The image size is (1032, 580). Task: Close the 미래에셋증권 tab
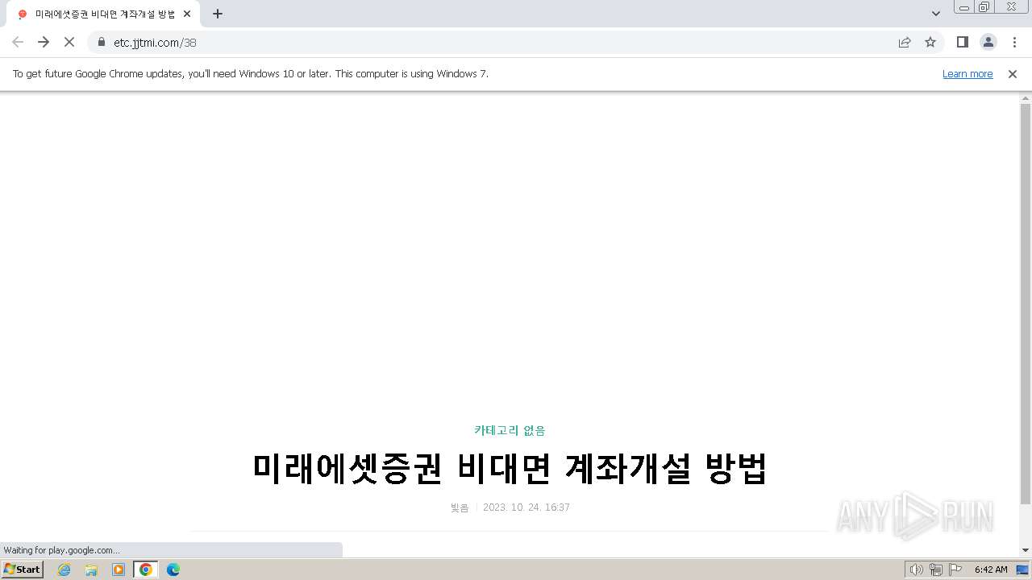pos(187,14)
